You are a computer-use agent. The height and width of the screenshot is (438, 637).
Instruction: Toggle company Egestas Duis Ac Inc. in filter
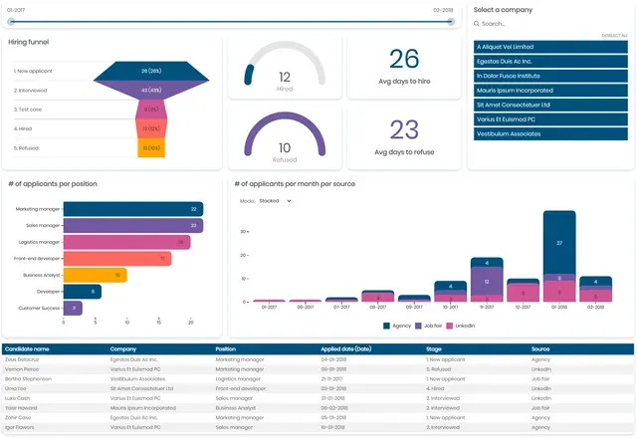pos(550,62)
